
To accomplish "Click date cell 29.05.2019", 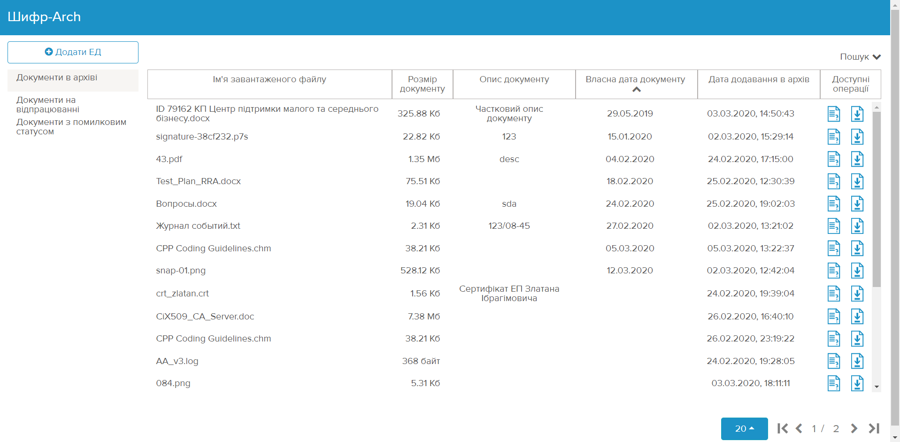I will 630,114.
